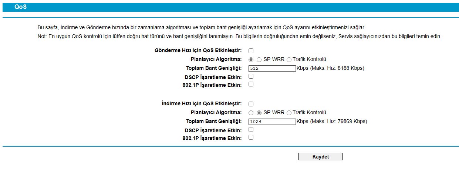This screenshot has width=459, height=174.
Task: Focus the download bandwidth field showing 1024
Action: click(272, 122)
